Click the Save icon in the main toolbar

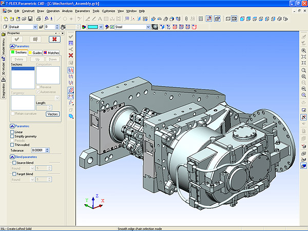[30, 19]
